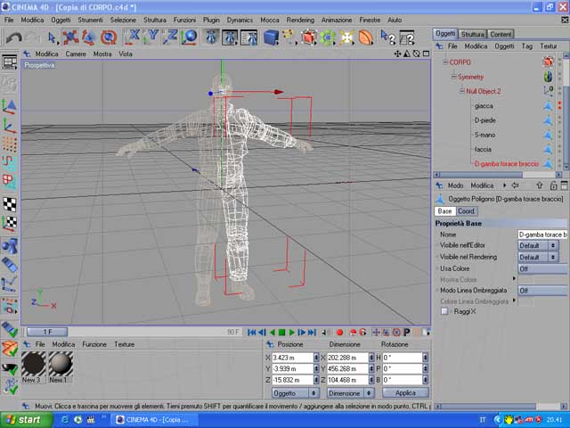
Task: Select the S-mano object
Action: (x=484, y=135)
